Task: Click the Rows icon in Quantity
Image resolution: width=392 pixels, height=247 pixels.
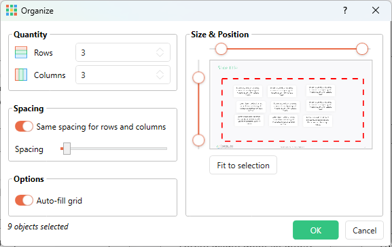Action: pyautogui.click(x=21, y=52)
